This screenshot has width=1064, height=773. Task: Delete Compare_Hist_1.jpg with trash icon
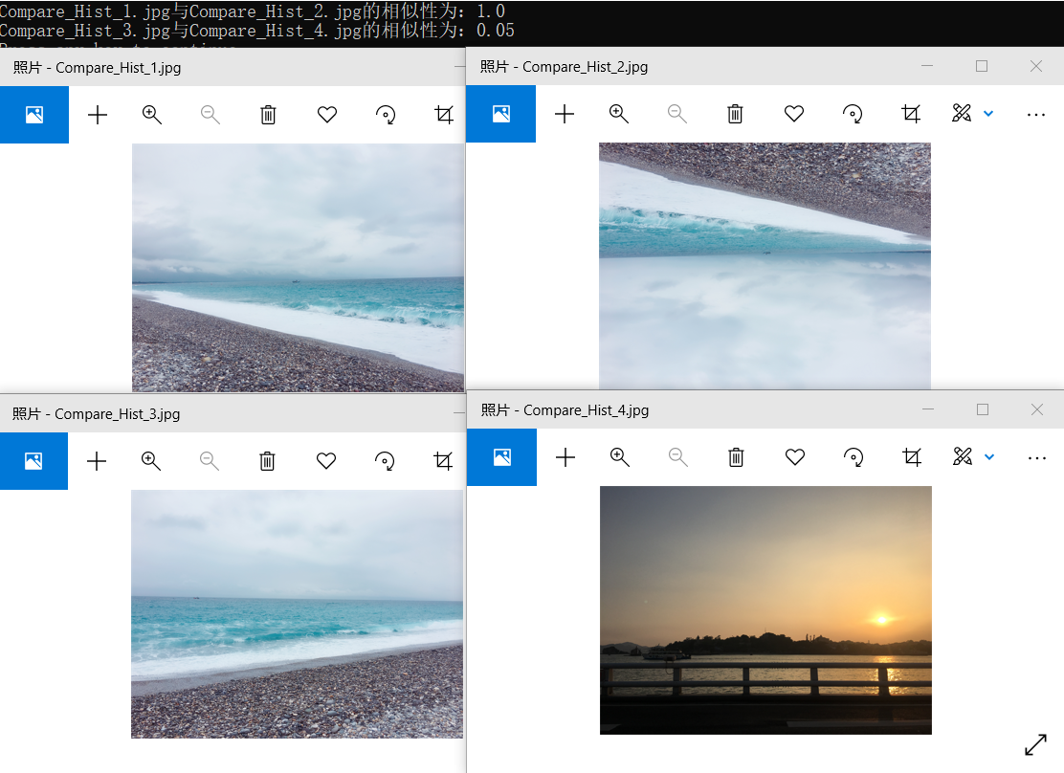(268, 115)
